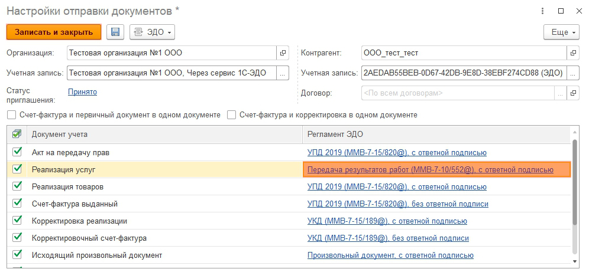
Task: Open the Еще dropdown menu
Action: point(561,32)
